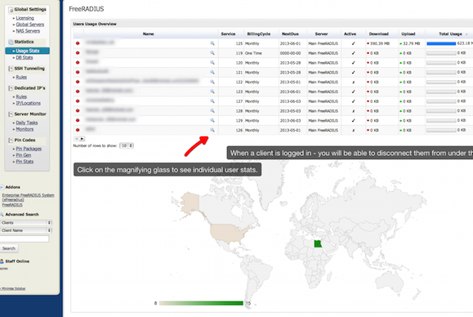Click the green map legend gradient bar
Screen dimensions: 473x317
[201, 303]
